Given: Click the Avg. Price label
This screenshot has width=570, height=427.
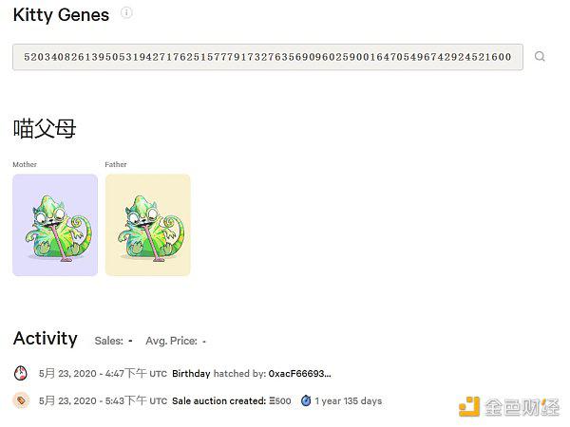Looking at the screenshot, I should [x=170, y=340].
